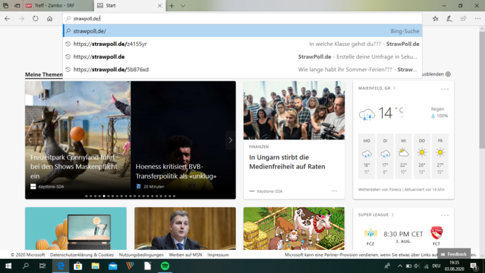Open https://strawpoll.de history suggestion
This screenshot has width=485, height=273.
click(242, 56)
